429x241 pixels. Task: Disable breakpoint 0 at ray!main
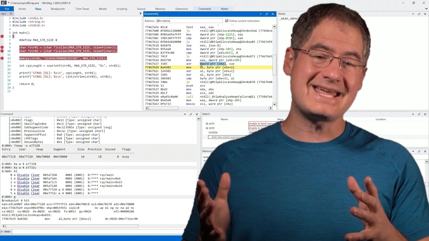tap(23, 175)
